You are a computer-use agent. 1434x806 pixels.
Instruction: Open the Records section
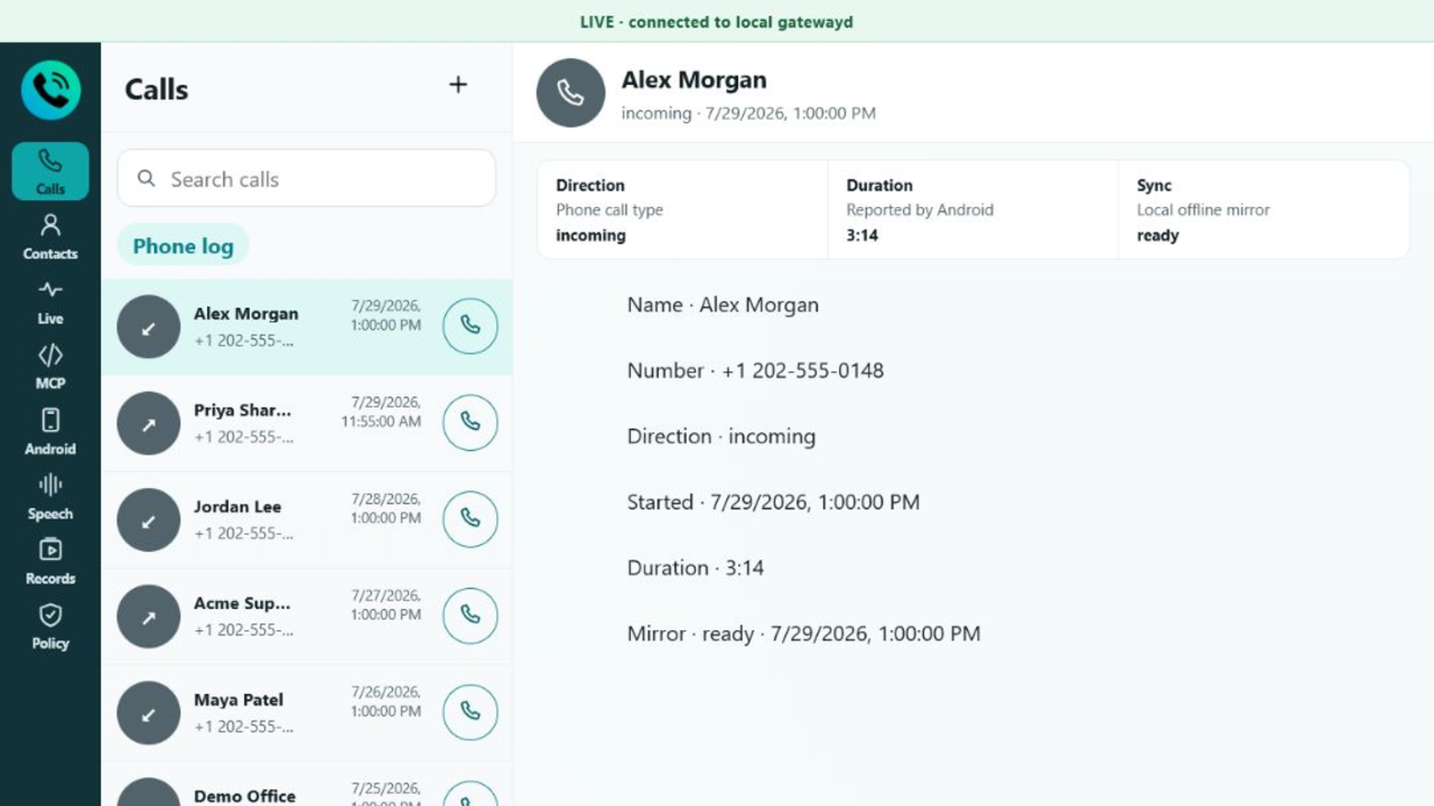coord(50,561)
